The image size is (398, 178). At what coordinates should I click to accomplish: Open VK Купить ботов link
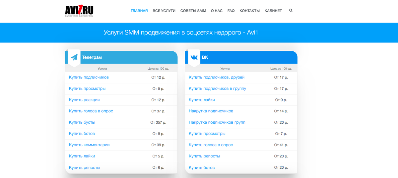click(202, 167)
